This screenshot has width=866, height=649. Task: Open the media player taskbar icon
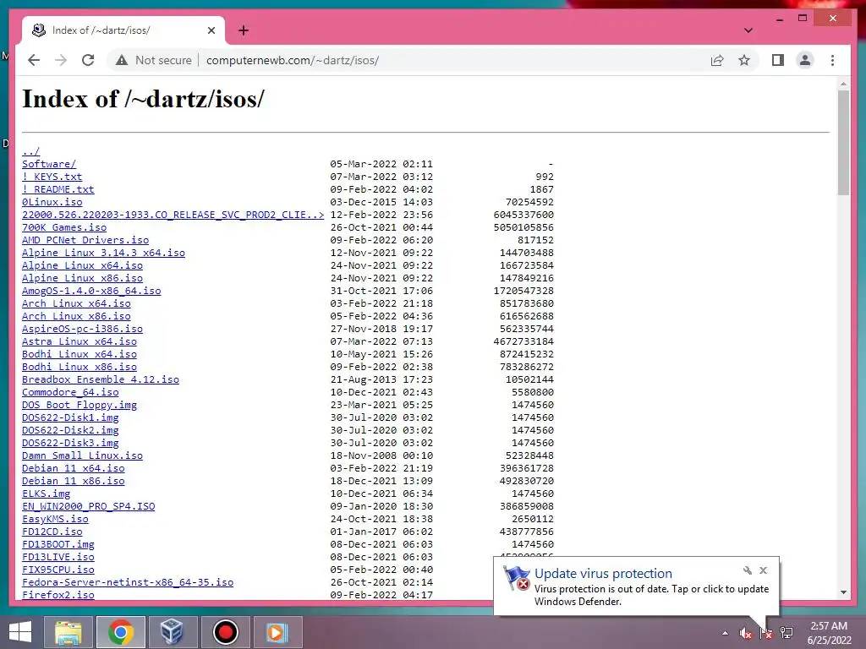click(x=277, y=632)
